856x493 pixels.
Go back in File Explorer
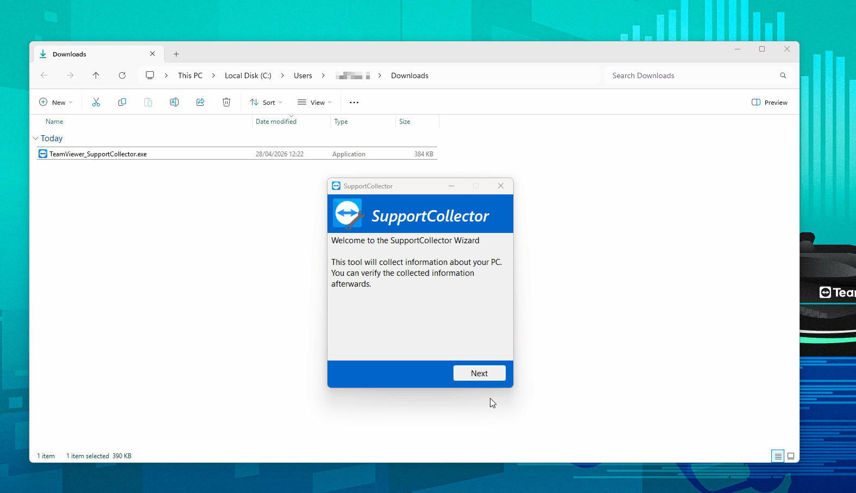pos(44,75)
